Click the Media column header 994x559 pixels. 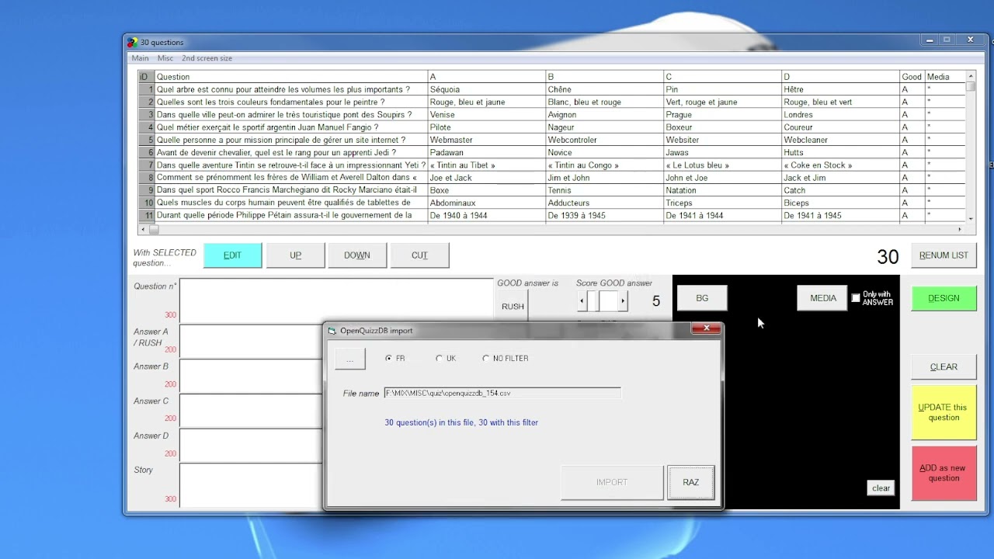945,77
